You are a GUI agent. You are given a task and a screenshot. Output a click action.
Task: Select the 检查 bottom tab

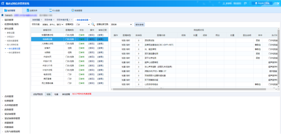pos(56,94)
